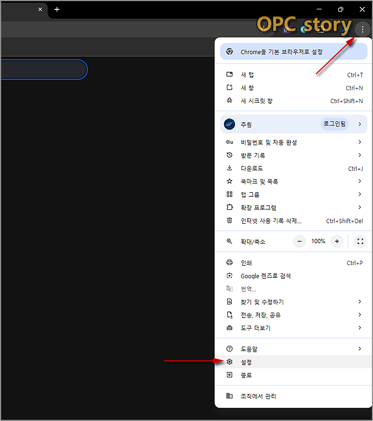This screenshot has height=421, width=373.
Task: Open 설정 from the Chrome menu
Action: click(x=294, y=362)
